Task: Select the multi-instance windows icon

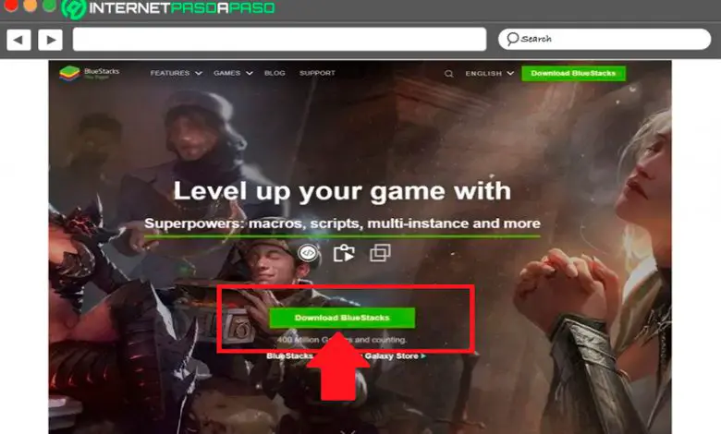Action: [x=380, y=253]
